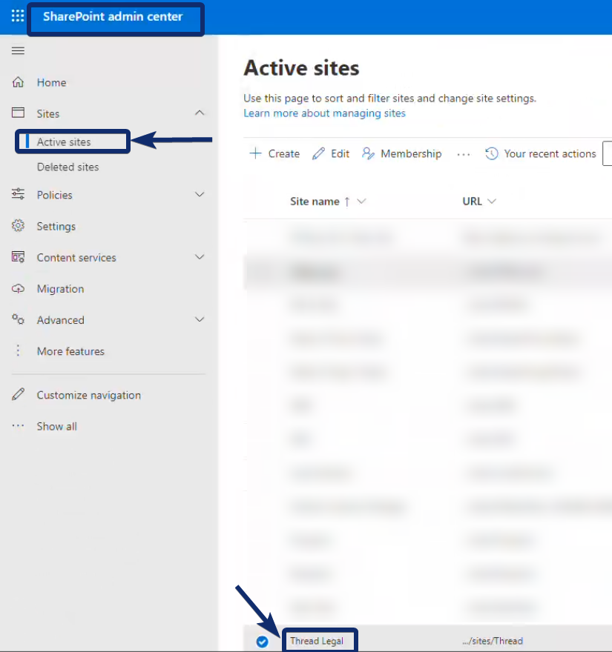Click the Create plus icon
Screen dimensions: 612x652
click(x=255, y=153)
